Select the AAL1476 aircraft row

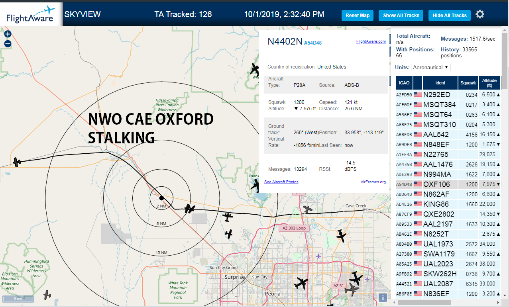(x=448, y=164)
